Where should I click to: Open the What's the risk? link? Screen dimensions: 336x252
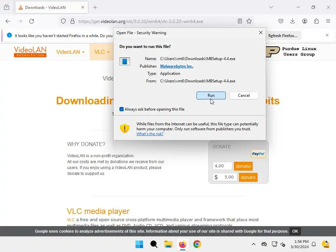coord(150,134)
